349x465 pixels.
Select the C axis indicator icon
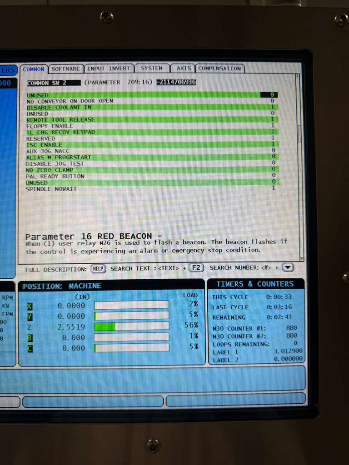click(30, 348)
